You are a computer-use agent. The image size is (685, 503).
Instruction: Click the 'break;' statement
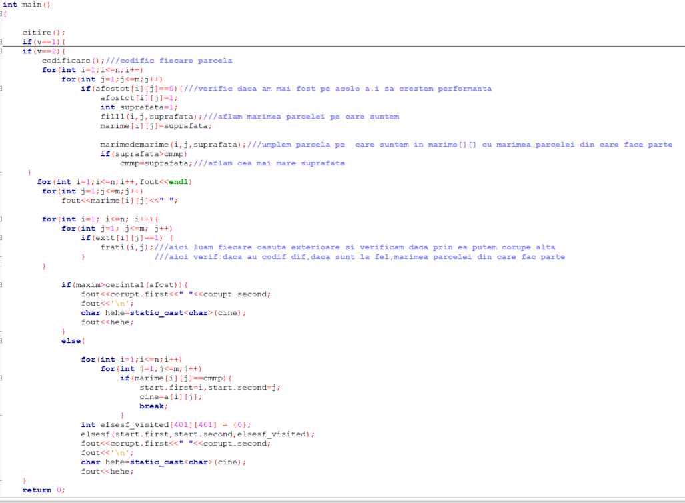[x=154, y=406]
